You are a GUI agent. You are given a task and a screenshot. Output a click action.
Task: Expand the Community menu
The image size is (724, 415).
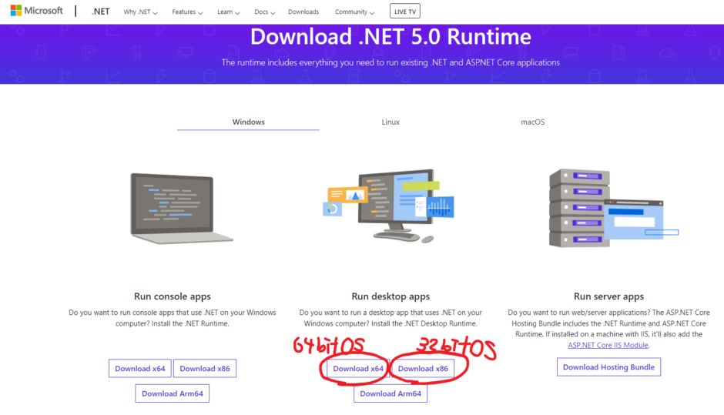[354, 12]
